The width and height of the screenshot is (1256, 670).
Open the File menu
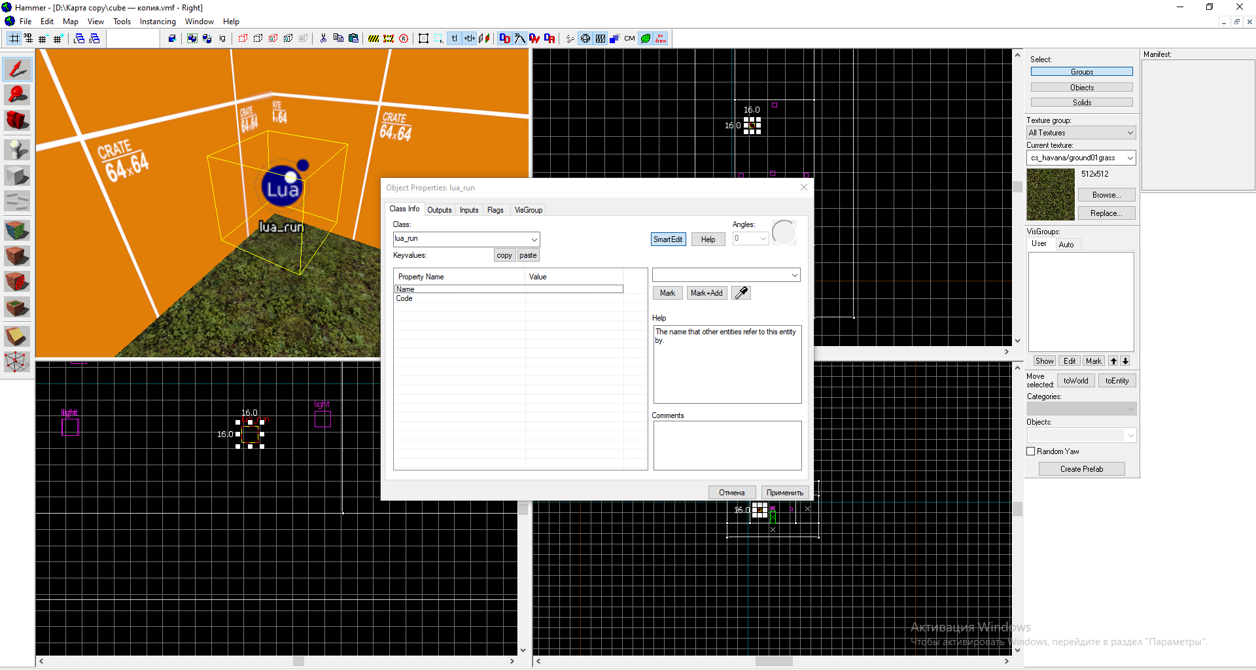click(26, 22)
